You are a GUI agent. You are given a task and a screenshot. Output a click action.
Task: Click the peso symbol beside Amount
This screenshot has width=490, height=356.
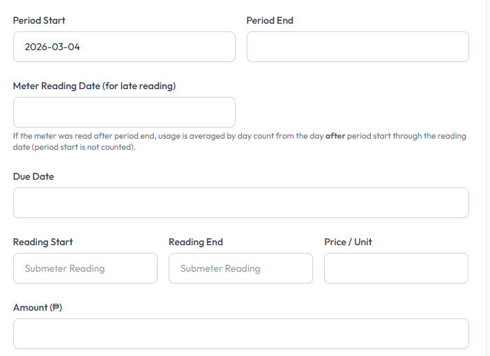[56, 308]
